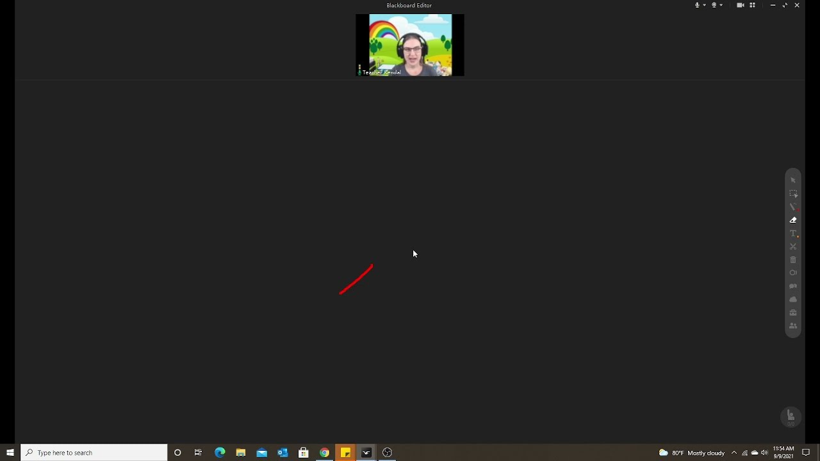This screenshot has width=820, height=461.
Task: Open the volume control tray icon
Action: point(764,453)
